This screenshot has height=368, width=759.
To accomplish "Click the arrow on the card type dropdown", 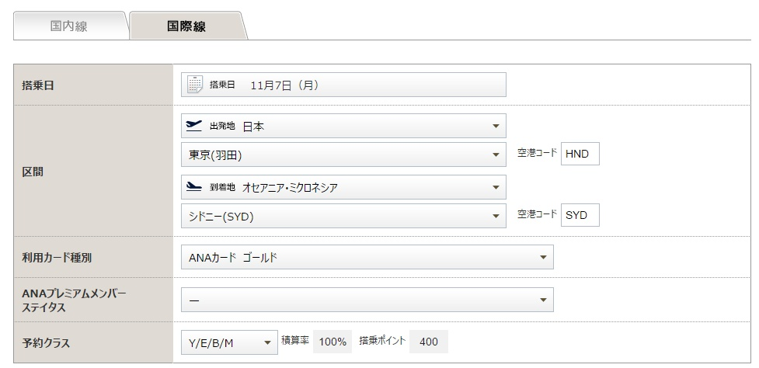I will click(543, 258).
